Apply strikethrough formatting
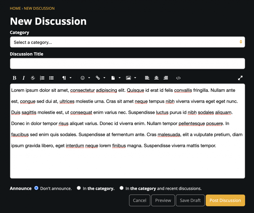The image size is (254, 213). [33, 78]
